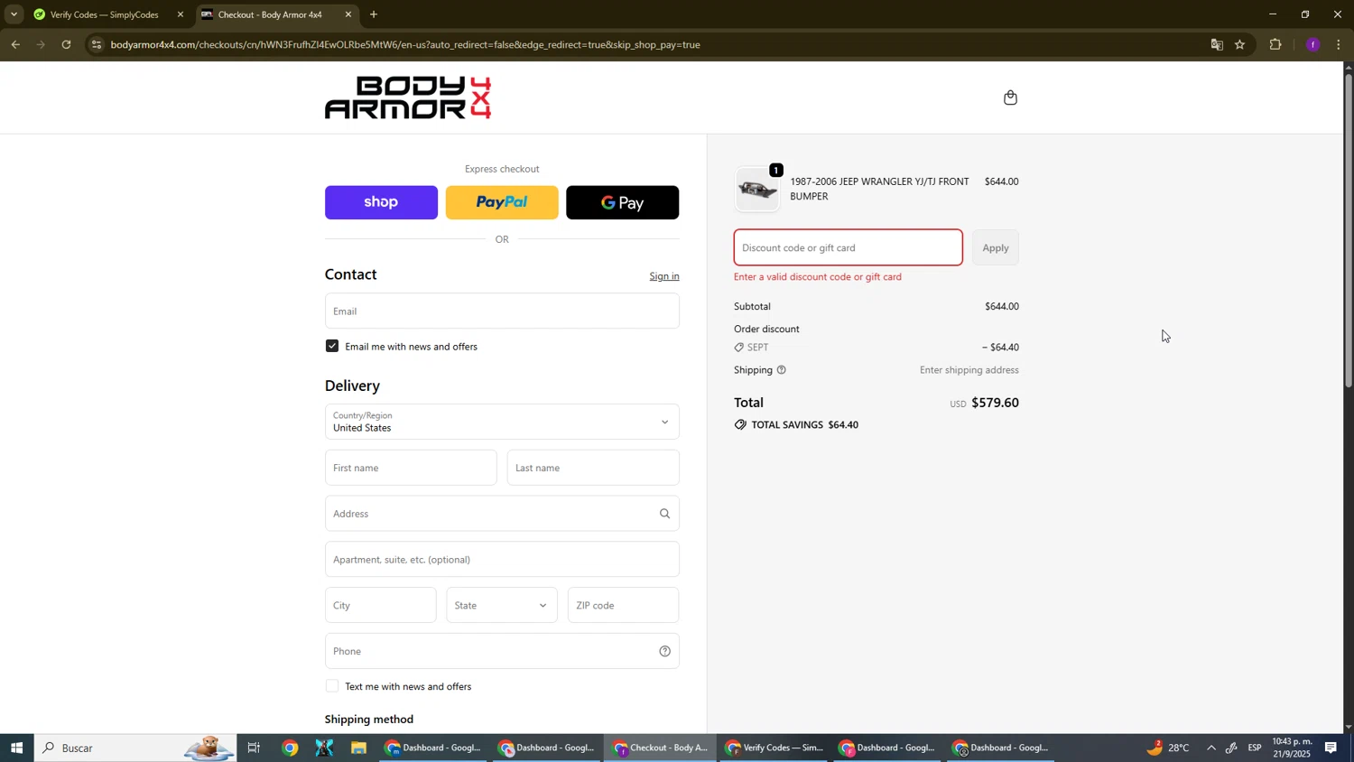Show hidden system tray icons
The width and height of the screenshot is (1354, 762).
tap(1211, 748)
